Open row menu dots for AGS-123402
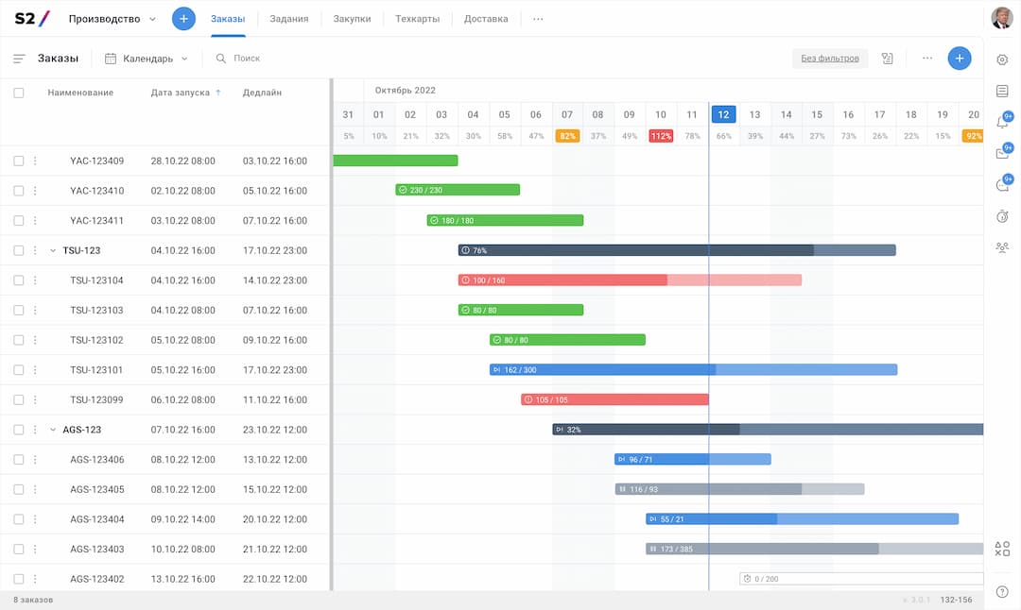Viewport: 1021px width, 610px height. [35, 579]
